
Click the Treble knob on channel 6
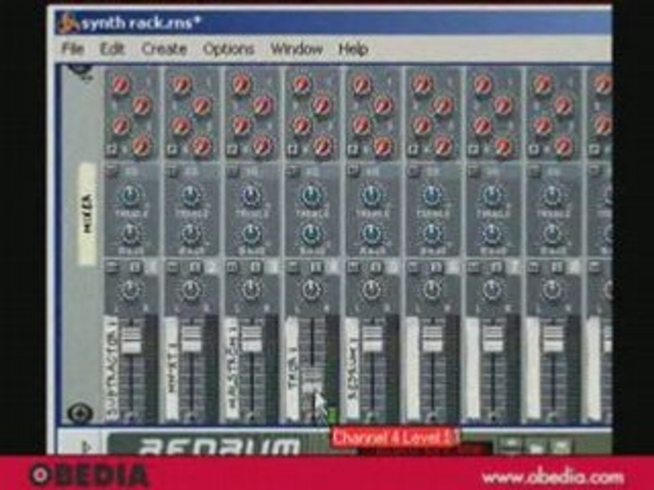[x=431, y=196]
